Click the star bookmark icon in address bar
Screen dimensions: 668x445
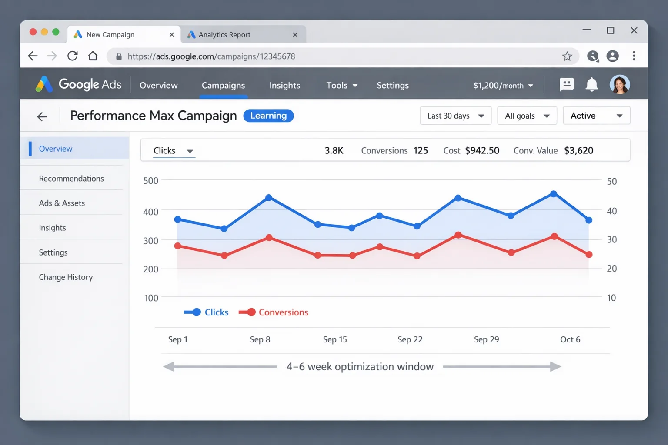[x=567, y=56]
